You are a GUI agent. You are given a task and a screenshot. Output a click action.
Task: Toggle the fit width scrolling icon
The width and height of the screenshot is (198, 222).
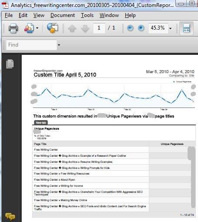click(186, 28)
